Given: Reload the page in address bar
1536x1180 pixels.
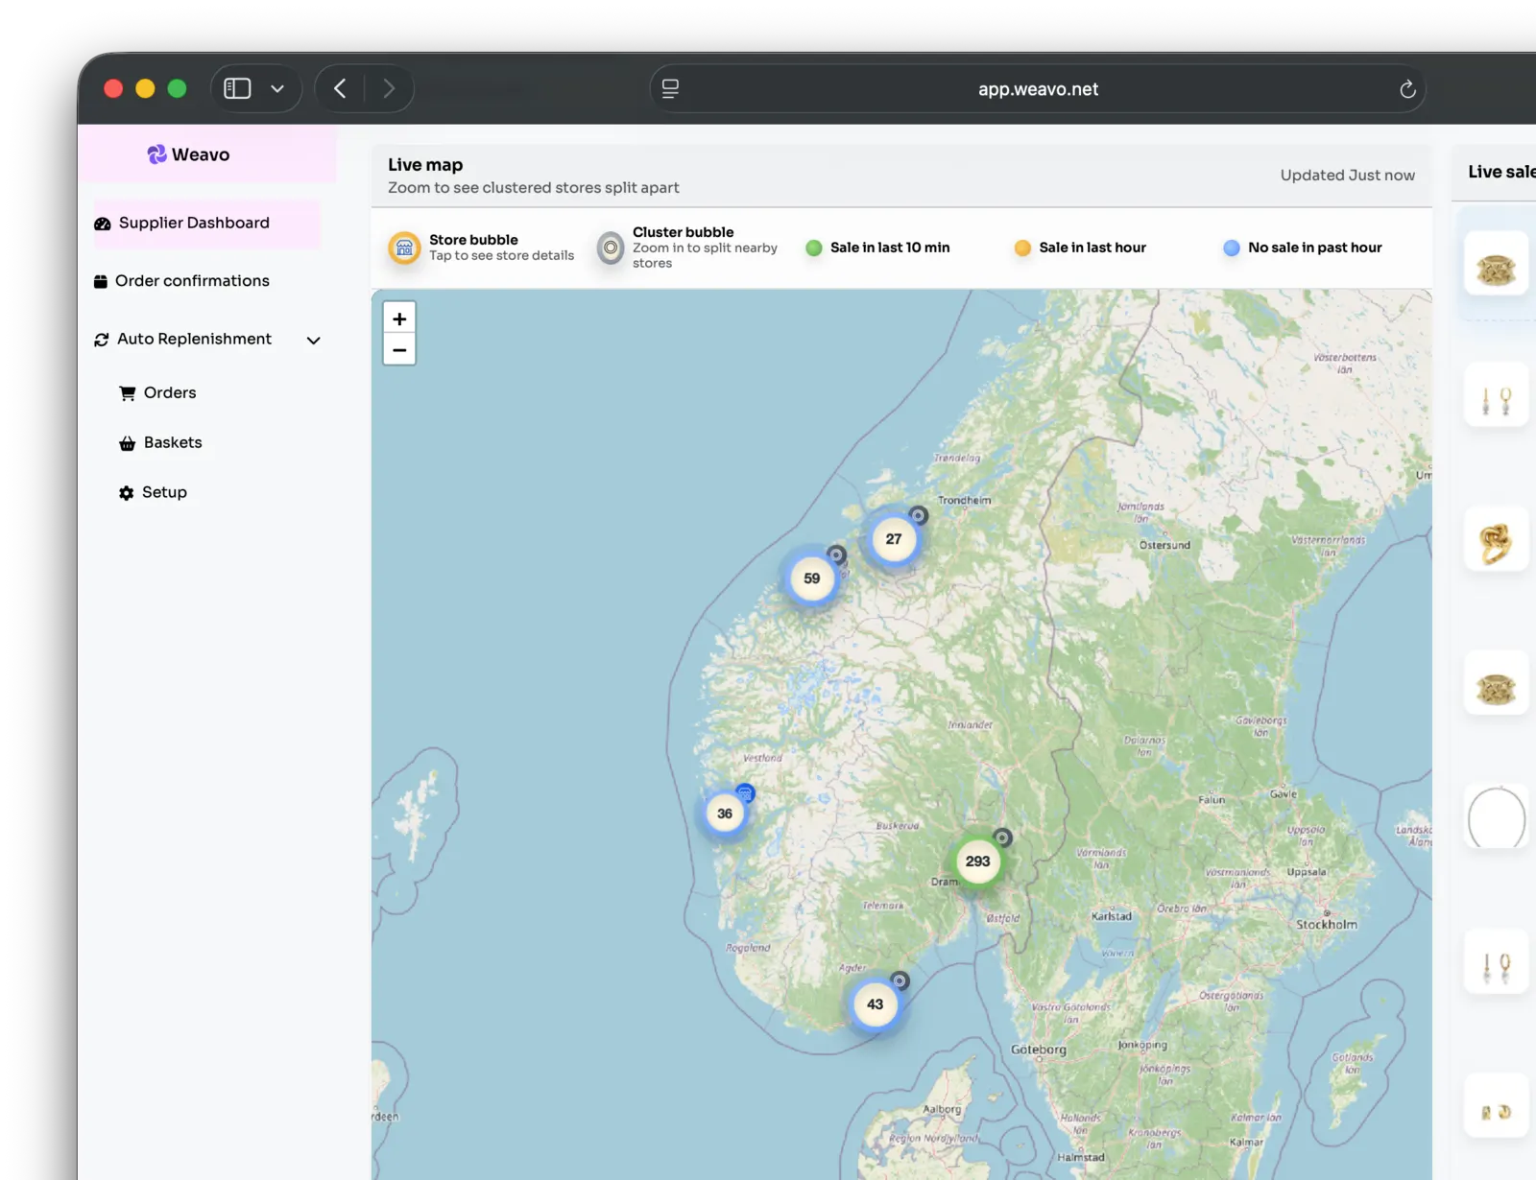Looking at the screenshot, I should pyautogui.click(x=1407, y=89).
